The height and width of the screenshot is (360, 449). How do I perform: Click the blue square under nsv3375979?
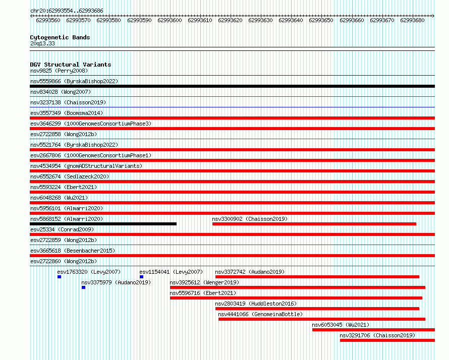[x=83, y=287]
